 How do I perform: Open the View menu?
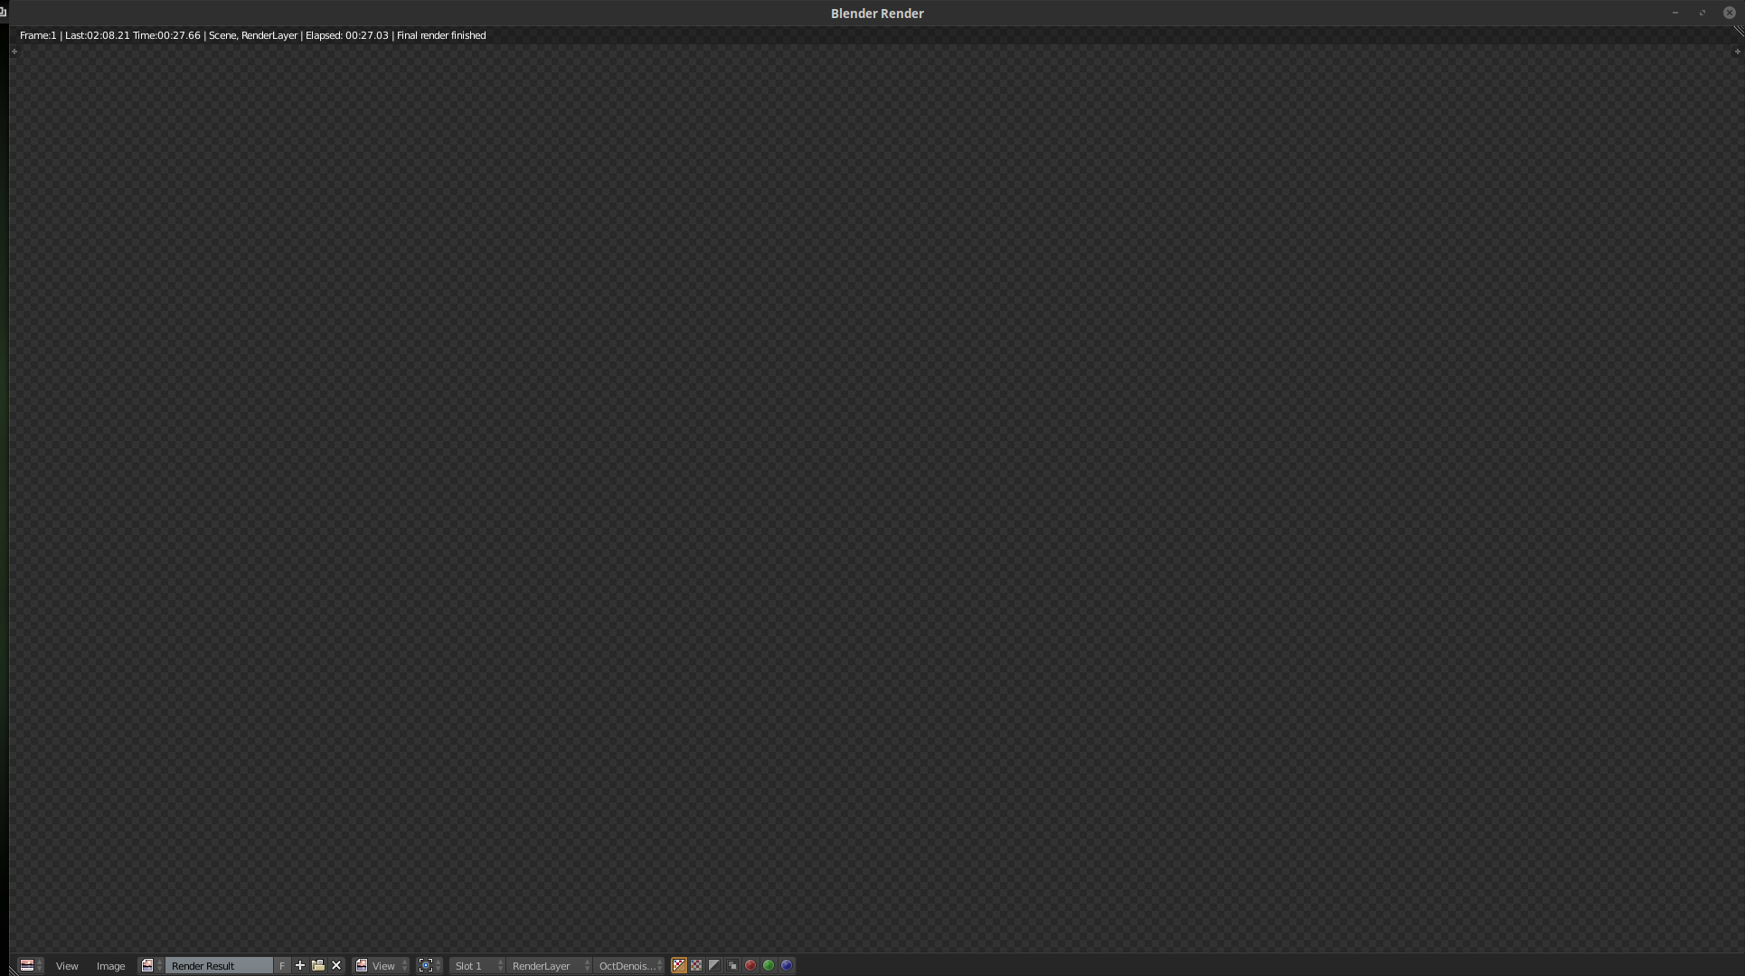[x=67, y=966]
